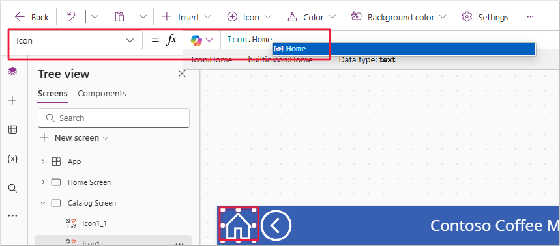Open the Background color dropdown
This screenshot has height=246, width=560.
click(x=398, y=17)
